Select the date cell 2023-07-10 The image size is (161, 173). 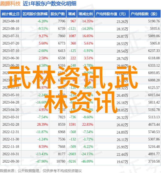(11, 51)
